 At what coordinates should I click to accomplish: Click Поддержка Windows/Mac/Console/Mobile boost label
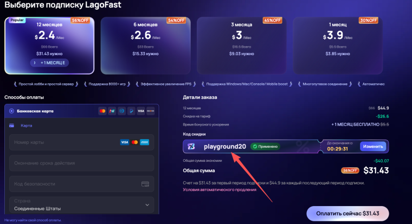click(x=247, y=84)
